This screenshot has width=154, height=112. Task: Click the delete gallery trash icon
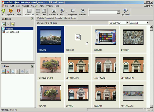click(x=8, y=24)
